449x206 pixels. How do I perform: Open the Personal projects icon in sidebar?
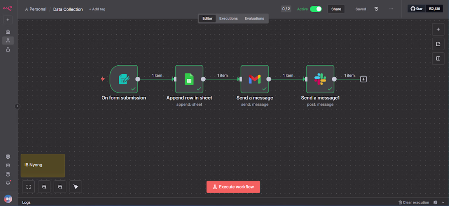coord(8,40)
